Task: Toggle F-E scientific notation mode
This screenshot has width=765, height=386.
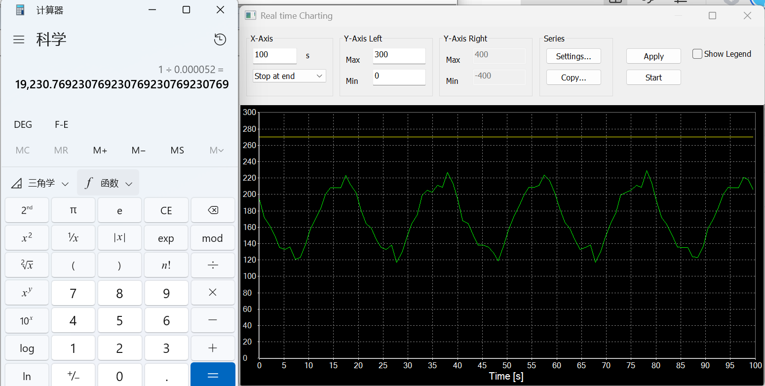Action: point(62,124)
